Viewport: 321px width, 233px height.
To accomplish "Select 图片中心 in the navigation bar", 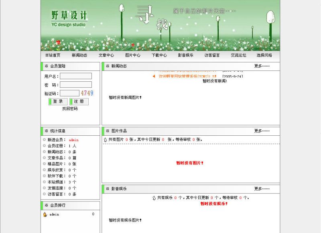I will 133,55.
